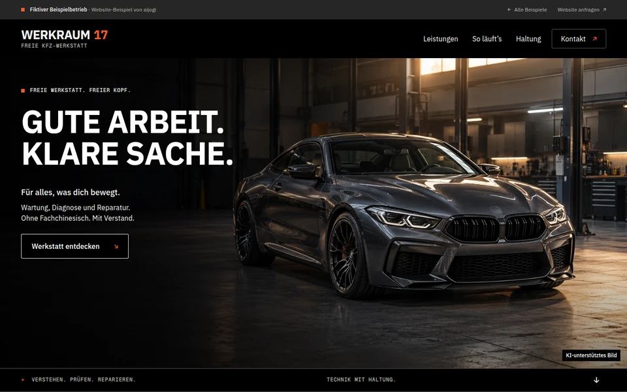Screen dimensions: 627x392
Task: Click the KLARE SACHE. headline
Action: [127, 154]
